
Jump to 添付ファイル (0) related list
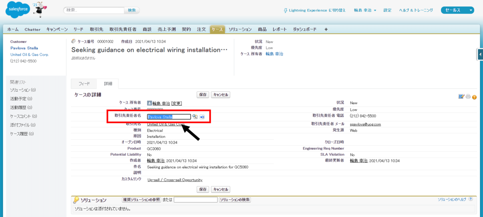[22, 125]
